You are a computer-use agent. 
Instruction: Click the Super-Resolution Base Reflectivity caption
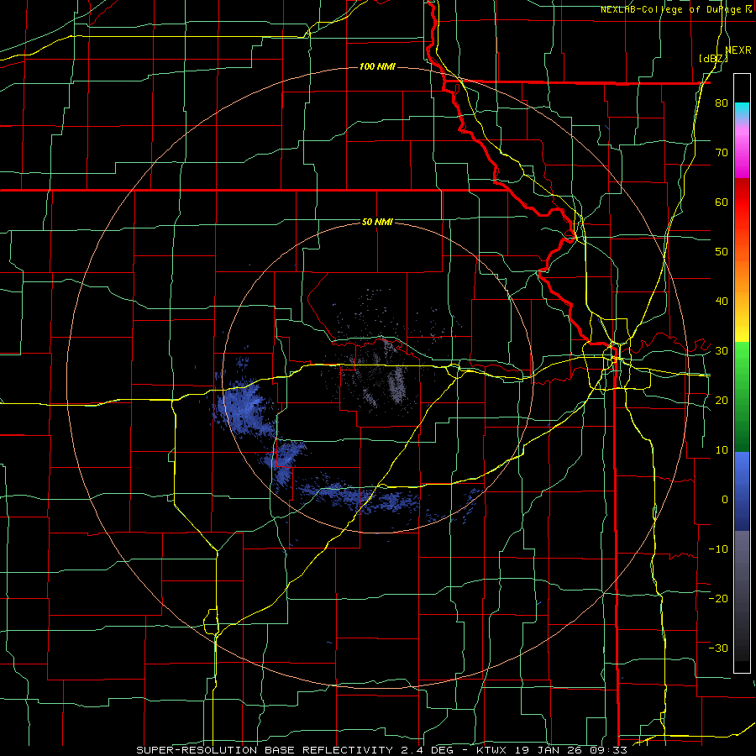(x=265, y=750)
